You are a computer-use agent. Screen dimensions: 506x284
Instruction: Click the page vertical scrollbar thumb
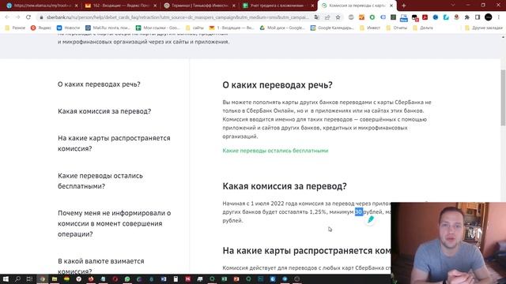[x=503, y=98]
